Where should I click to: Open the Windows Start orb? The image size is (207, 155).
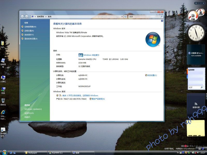point(4,152)
